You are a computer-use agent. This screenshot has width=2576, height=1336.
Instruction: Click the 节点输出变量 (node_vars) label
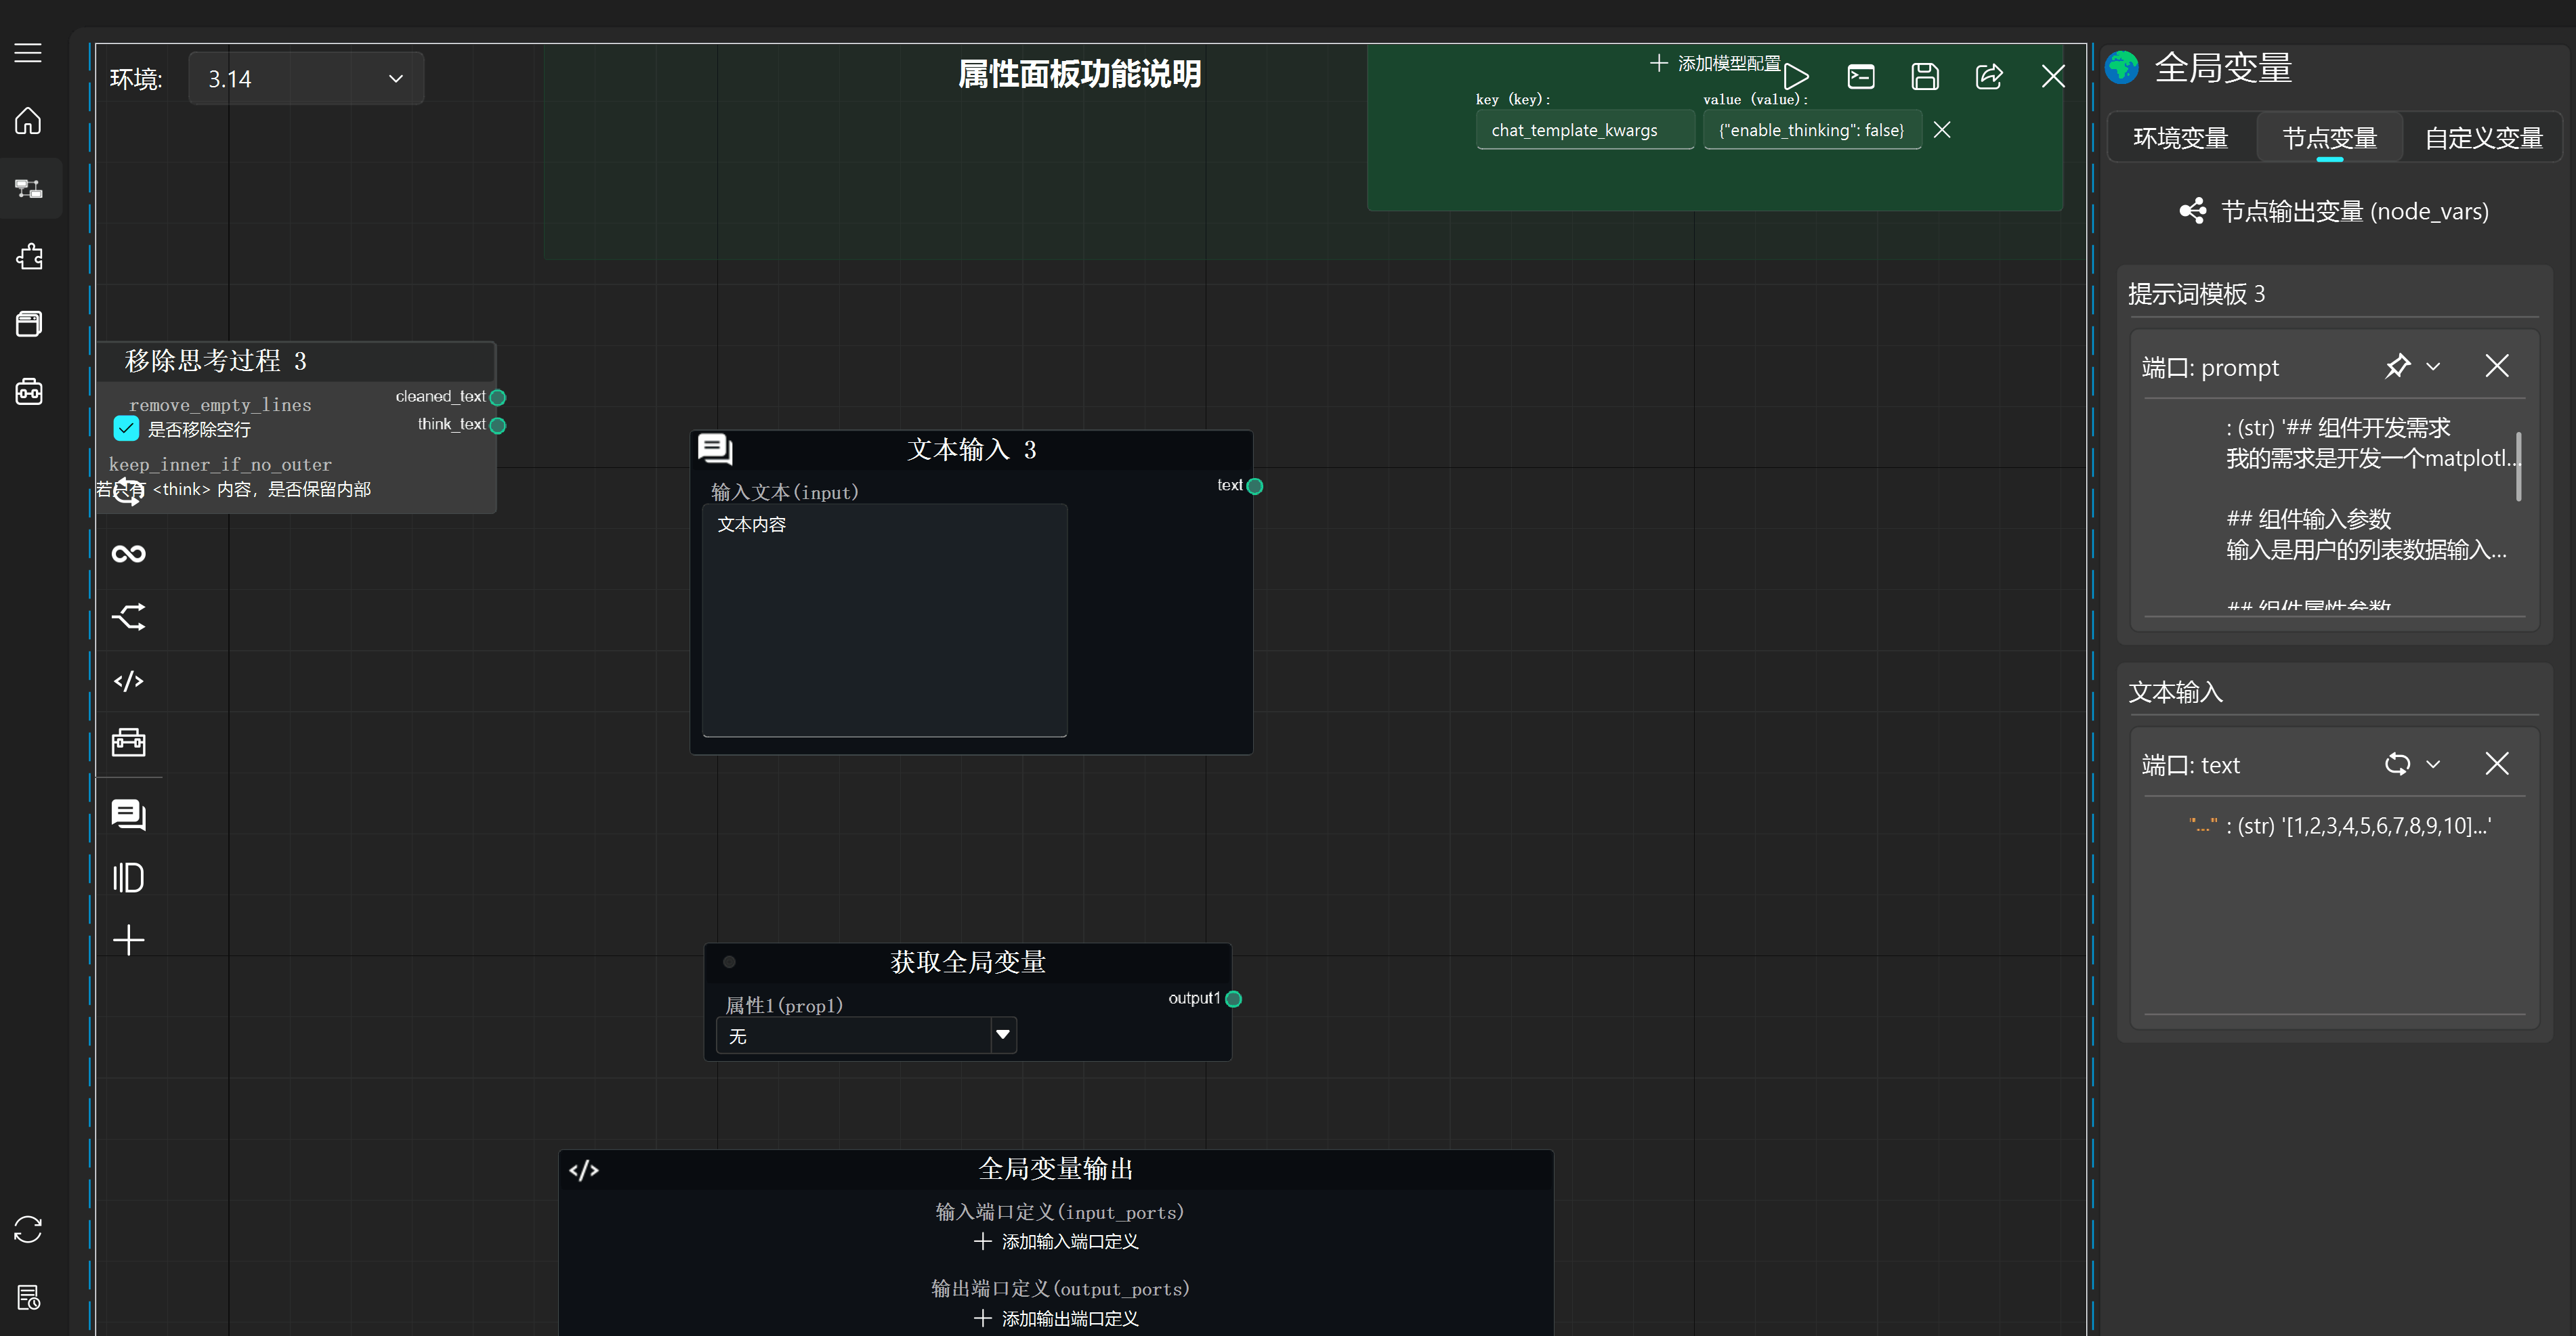2355,211
